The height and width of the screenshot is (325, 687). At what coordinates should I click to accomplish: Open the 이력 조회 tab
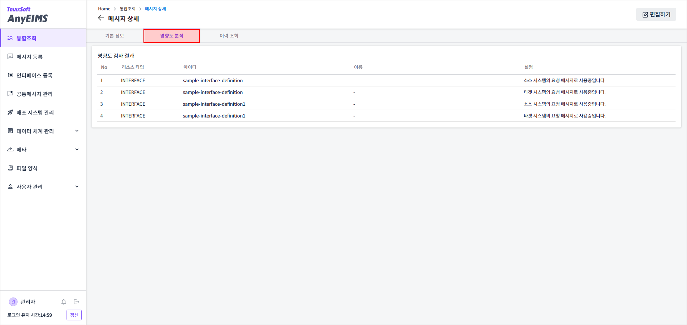[x=229, y=36]
